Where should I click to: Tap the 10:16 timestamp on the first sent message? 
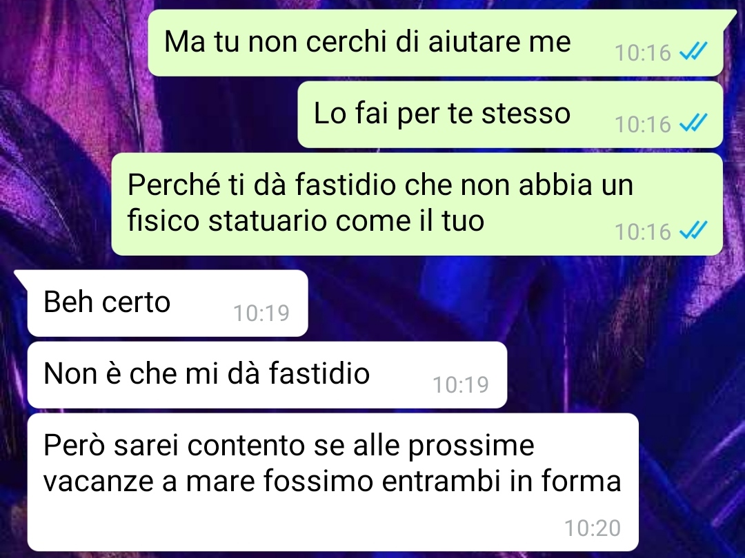[x=642, y=52]
